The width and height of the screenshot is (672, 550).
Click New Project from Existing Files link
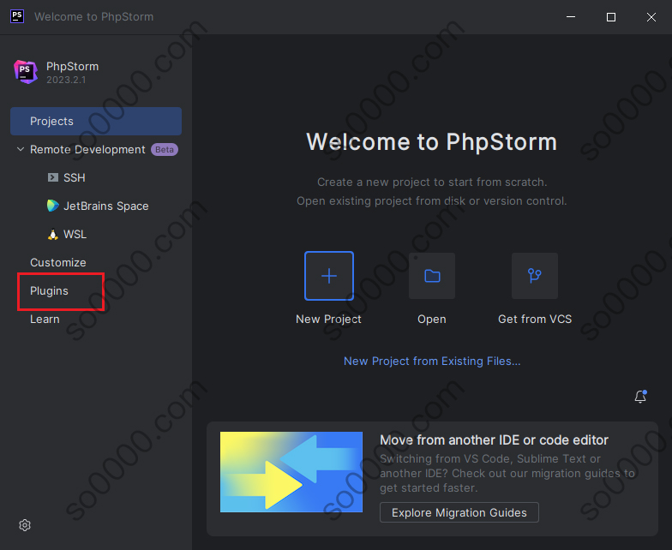click(432, 362)
